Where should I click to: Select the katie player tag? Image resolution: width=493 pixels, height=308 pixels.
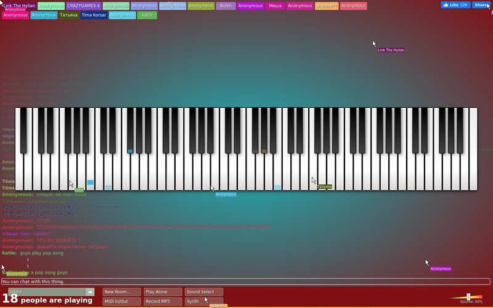coord(147,15)
